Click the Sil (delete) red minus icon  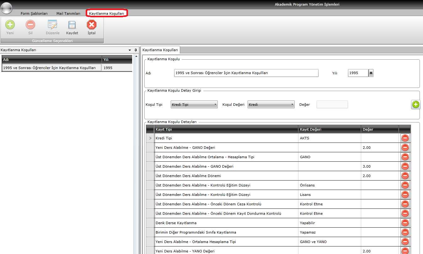(30, 25)
